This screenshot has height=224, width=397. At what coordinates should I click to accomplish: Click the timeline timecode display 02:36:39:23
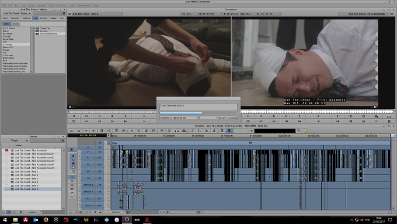[x=88, y=135]
